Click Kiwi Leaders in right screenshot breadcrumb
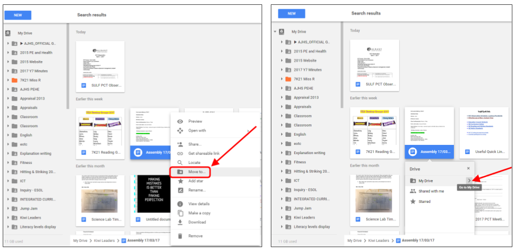The height and width of the screenshot is (252, 514). coord(379,241)
